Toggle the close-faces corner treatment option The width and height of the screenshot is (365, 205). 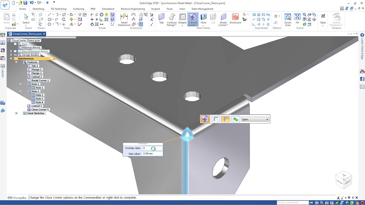pos(216,119)
